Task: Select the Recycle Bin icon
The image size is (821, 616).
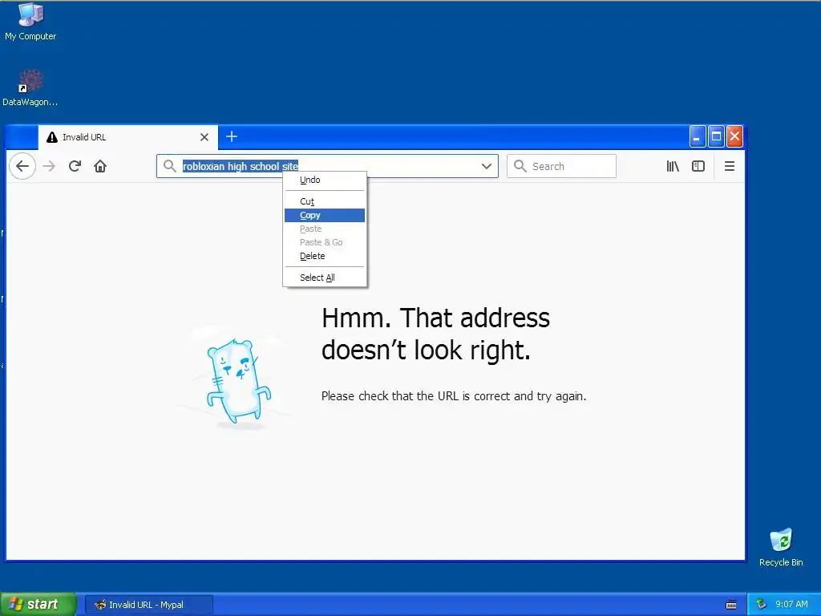Action: 781,547
